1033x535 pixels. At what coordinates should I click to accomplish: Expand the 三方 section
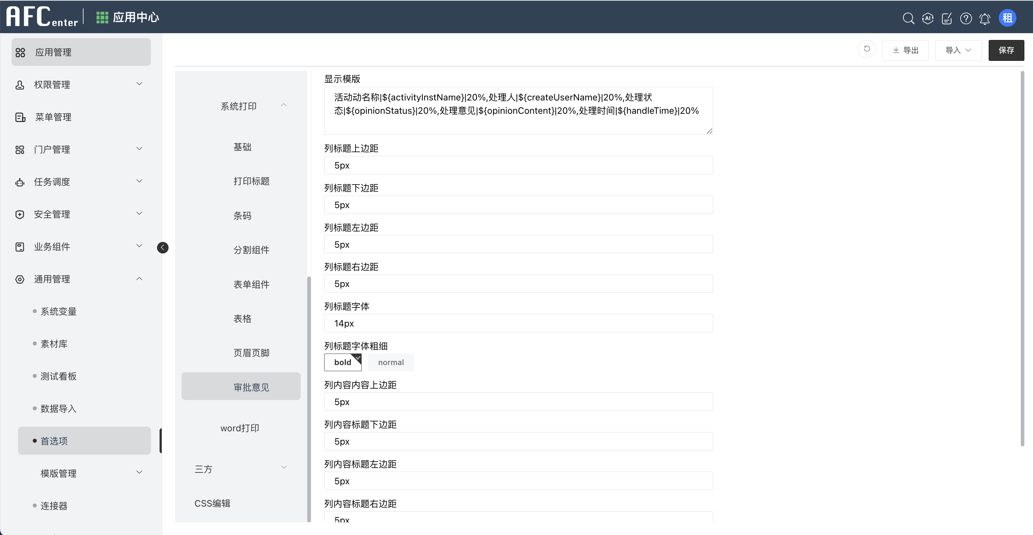tap(241, 468)
